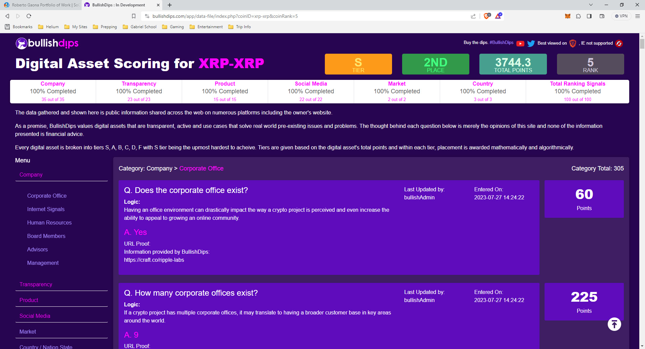The image size is (645, 349).
Task: Click the VPN button
Action: (621, 16)
